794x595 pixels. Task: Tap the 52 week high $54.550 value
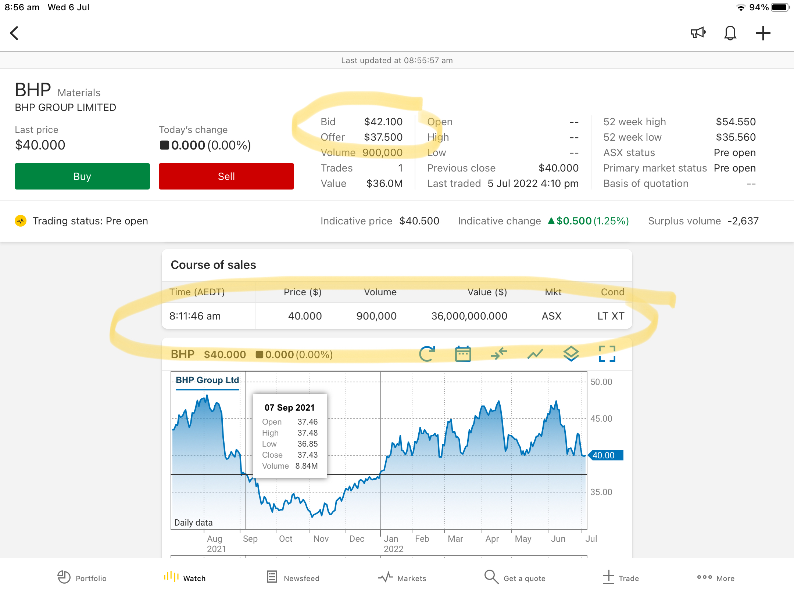(736, 122)
